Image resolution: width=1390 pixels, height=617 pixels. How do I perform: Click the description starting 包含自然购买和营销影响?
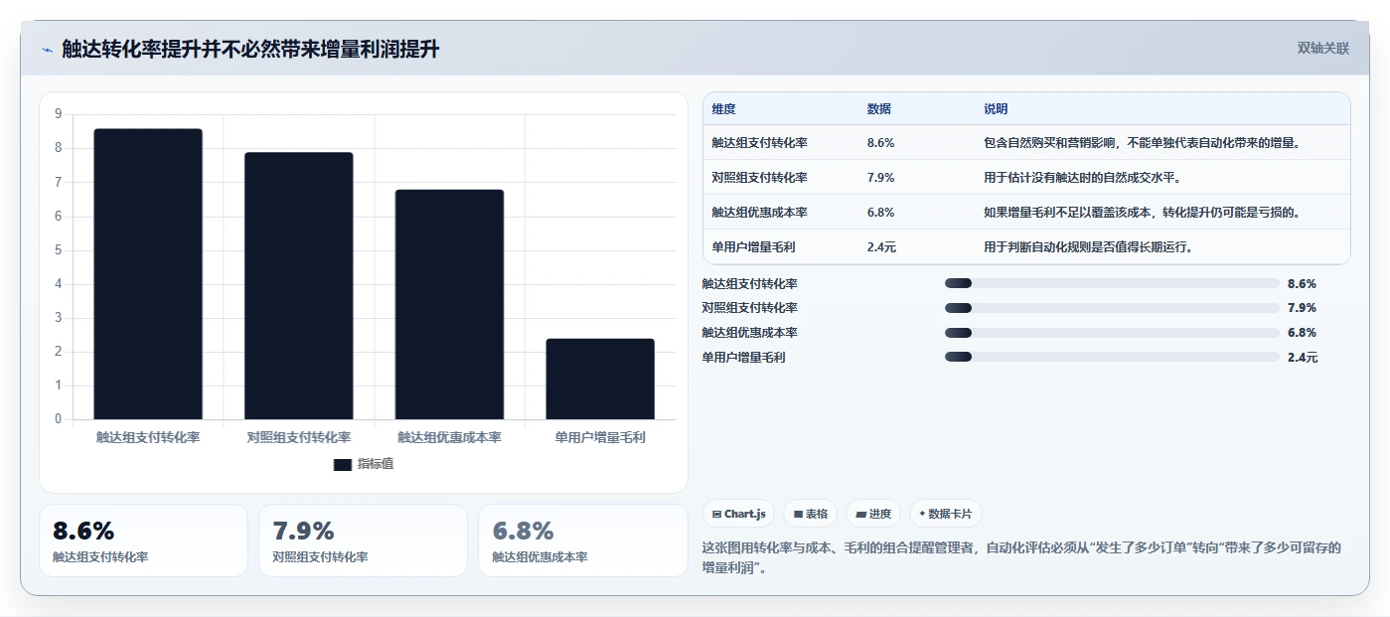coord(1143,143)
